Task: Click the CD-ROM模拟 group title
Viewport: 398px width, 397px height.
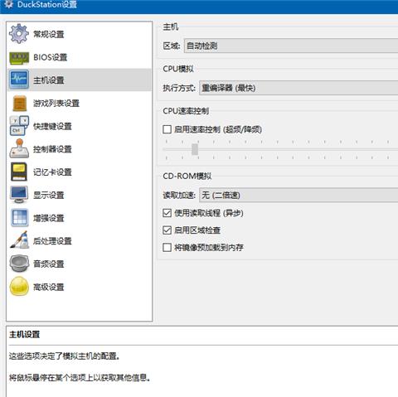Action: [187, 176]
